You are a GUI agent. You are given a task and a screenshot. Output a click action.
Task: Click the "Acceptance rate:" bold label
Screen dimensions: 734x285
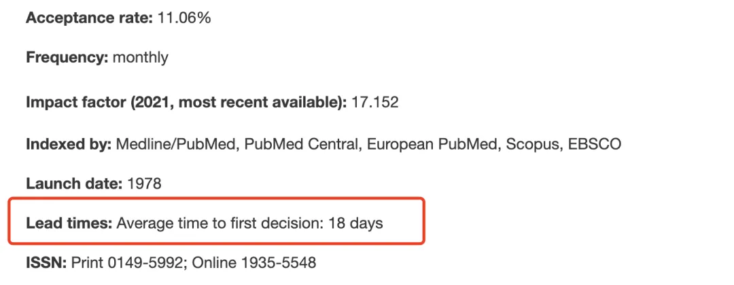pyautogui.click(x=89, y=18)
